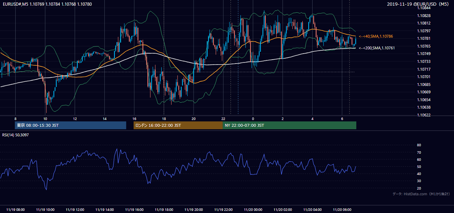
Task: Click price axis label 1.10844
Action: (x=424, y=8)
